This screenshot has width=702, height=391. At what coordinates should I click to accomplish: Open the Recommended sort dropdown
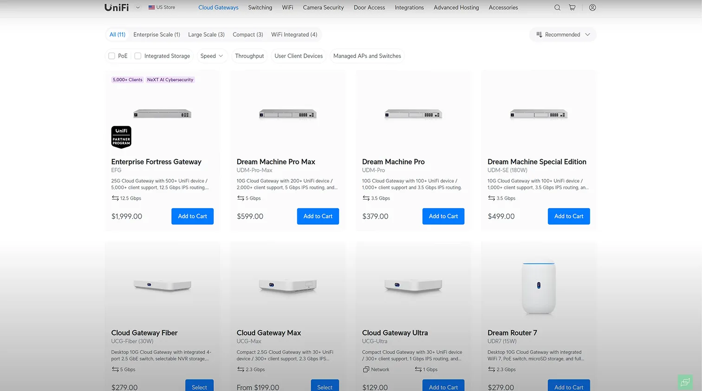(563, 35)
